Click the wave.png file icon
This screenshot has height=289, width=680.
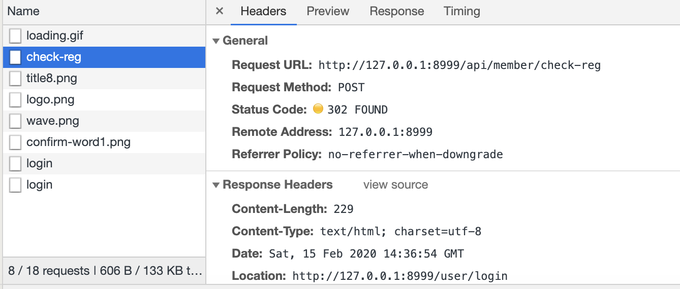[x=16, y=121]
